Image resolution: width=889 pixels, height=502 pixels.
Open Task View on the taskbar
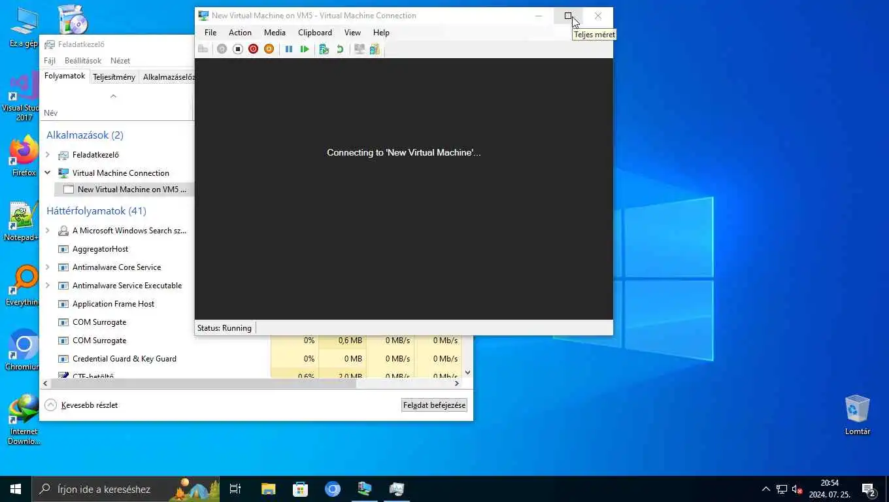235,489
